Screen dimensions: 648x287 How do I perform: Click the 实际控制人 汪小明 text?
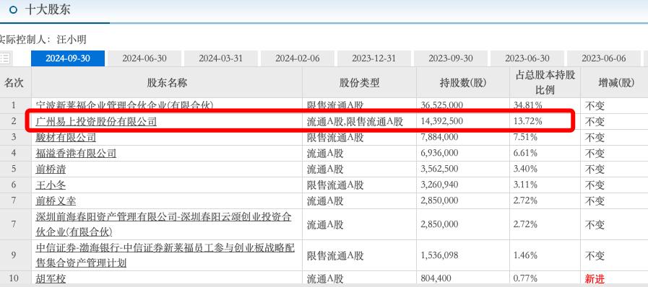[x=43, y=40]
